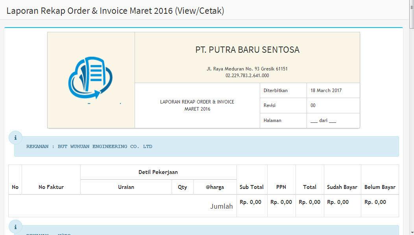Viewport: 414px width, 235px height.
Task: Click the Qty column header
Action: point(183,187)
